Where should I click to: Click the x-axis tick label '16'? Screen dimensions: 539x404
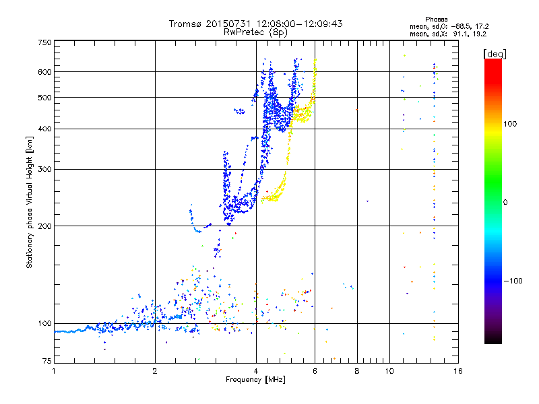point(458,371)
